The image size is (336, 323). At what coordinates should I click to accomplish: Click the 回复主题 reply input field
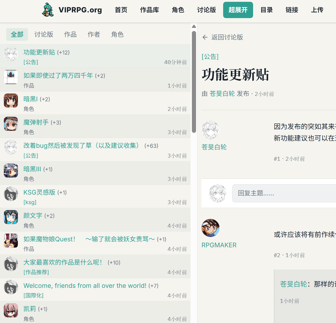coord(284,193)
